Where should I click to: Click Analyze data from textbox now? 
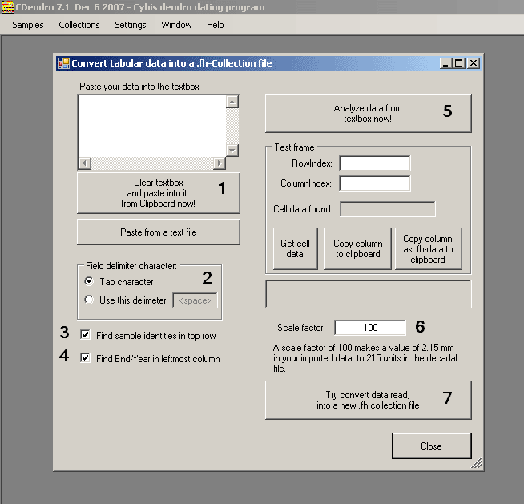pyautogui.click(x=369, y=113)
